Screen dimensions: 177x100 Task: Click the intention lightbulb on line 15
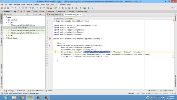[x=55, y=52]
